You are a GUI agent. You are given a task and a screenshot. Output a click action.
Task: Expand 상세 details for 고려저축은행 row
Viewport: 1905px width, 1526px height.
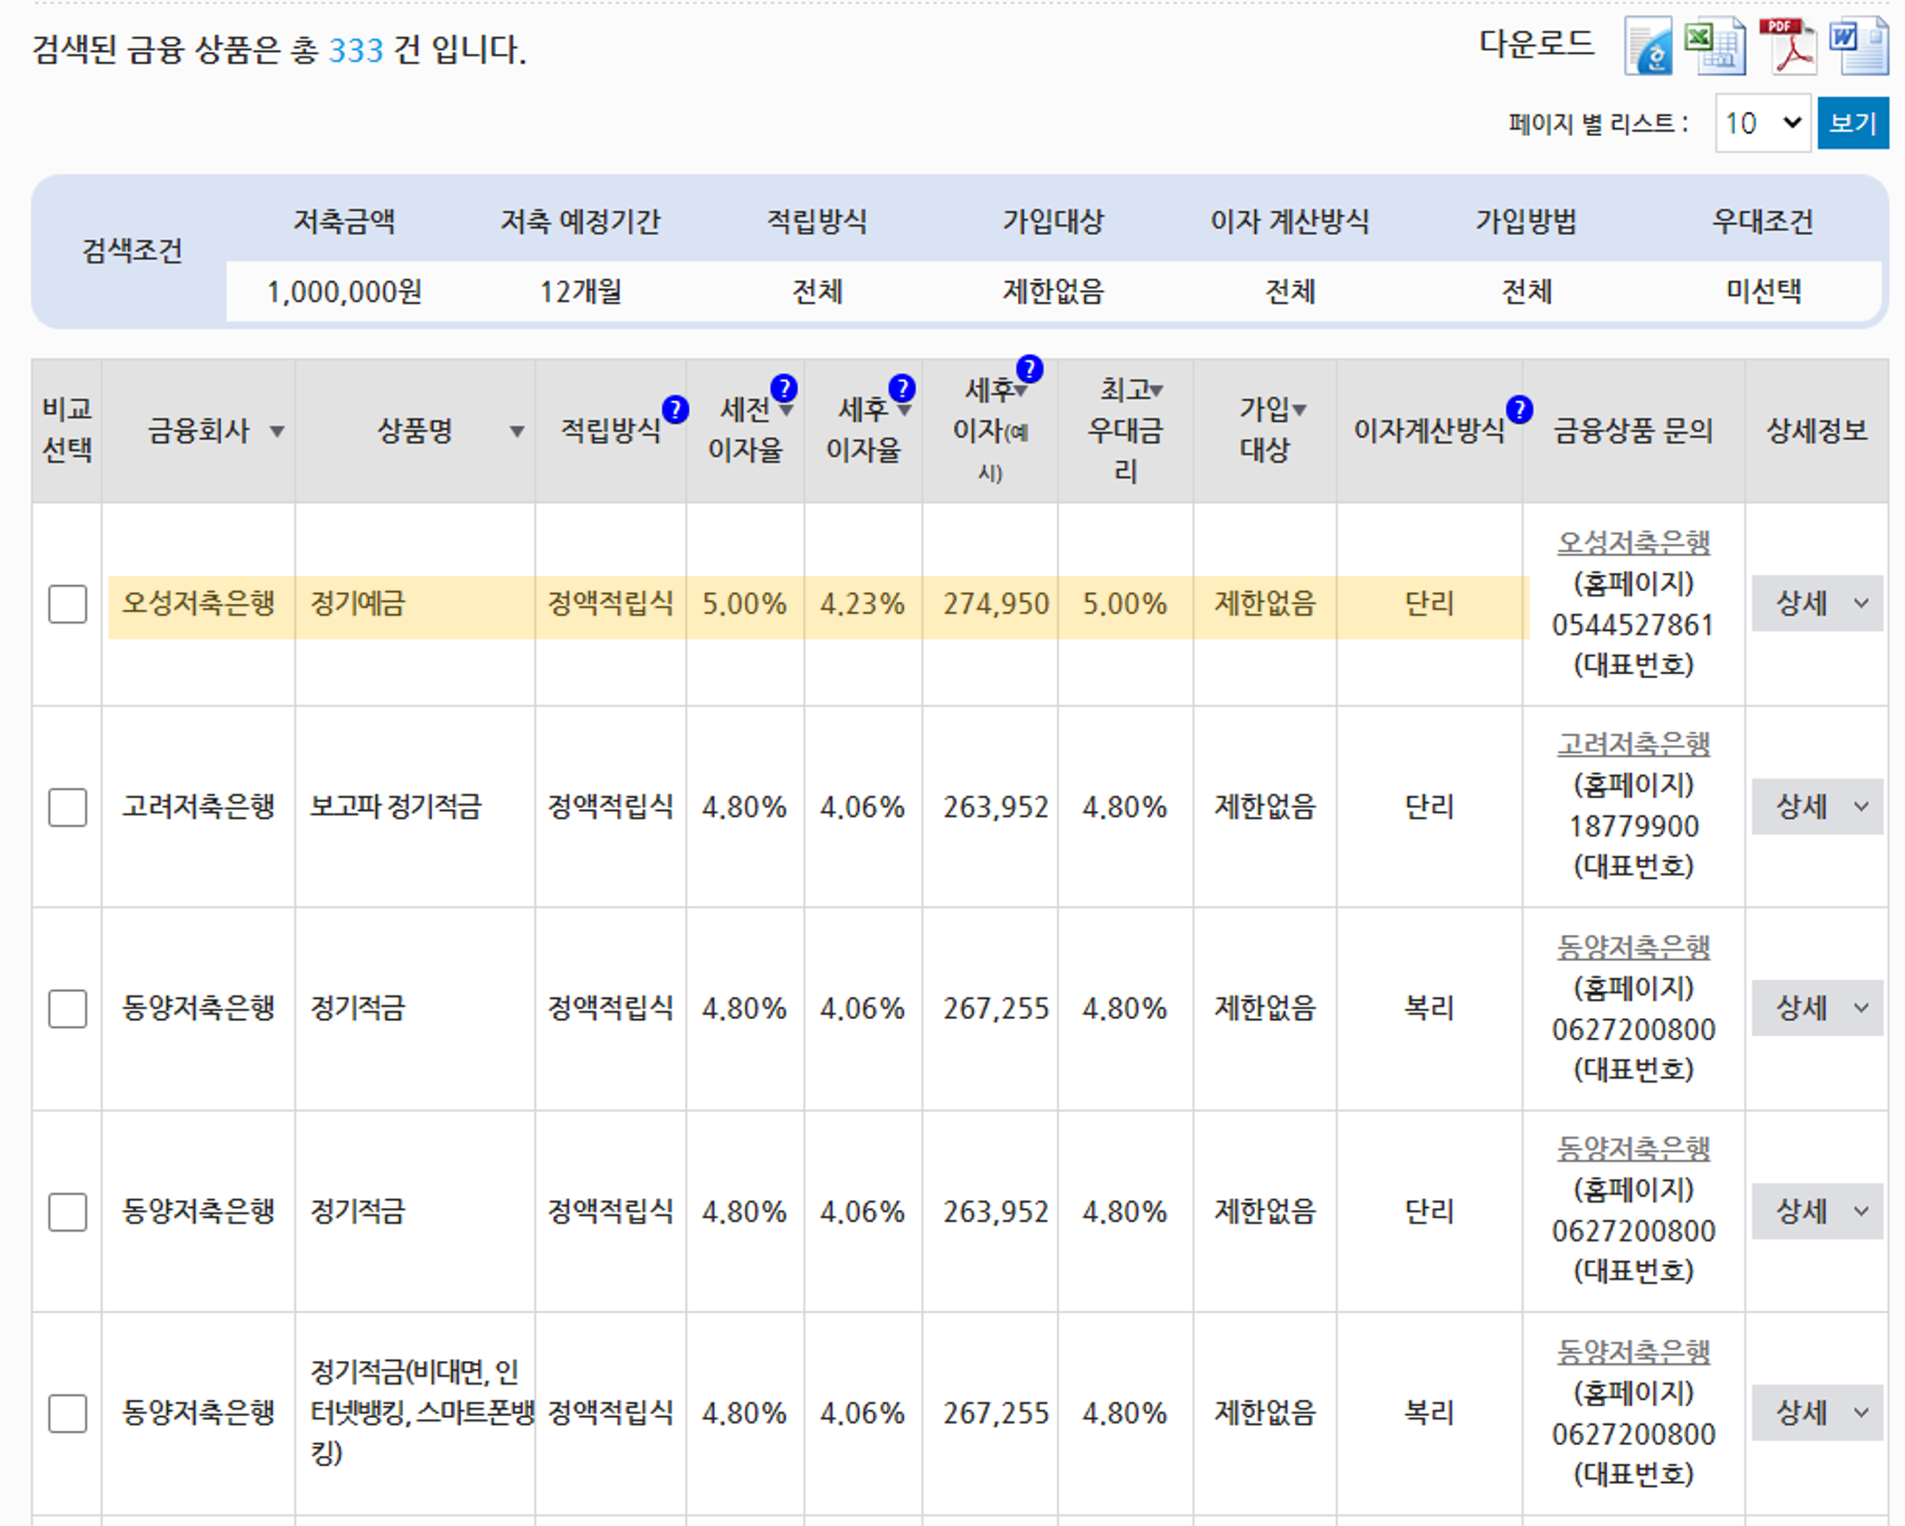click(x=1817, y=806)
